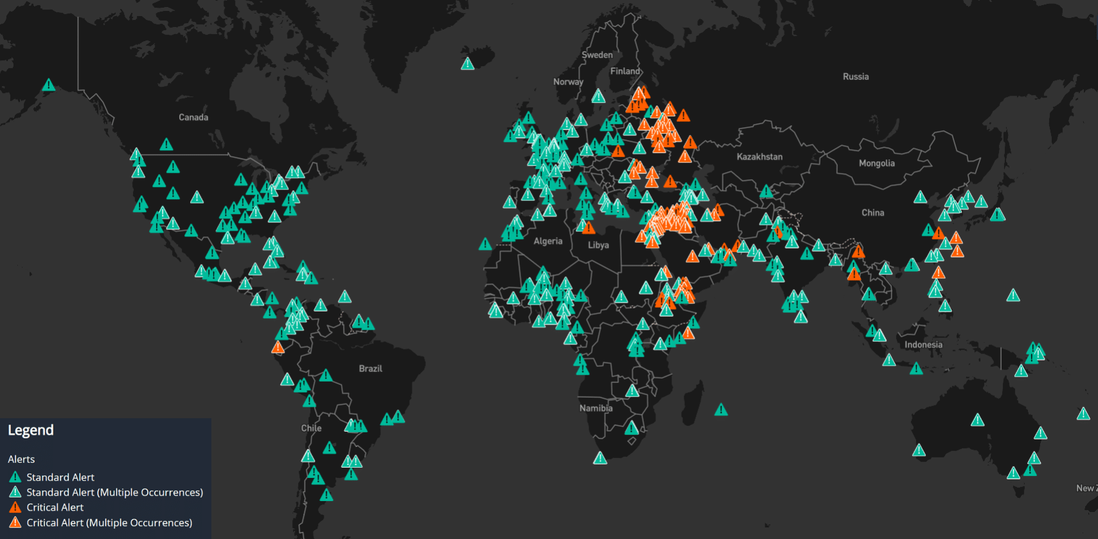The width and height of the screenshot is (1098, 539).
Task: Click the alert icon just below Canada label
Action: [x=166, y=145]
